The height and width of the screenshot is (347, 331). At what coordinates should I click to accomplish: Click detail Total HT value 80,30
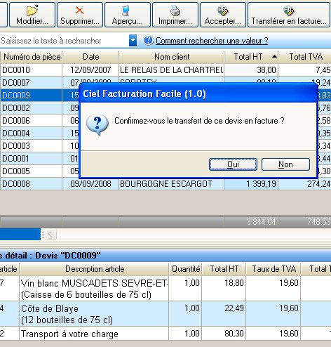[234, 333]
